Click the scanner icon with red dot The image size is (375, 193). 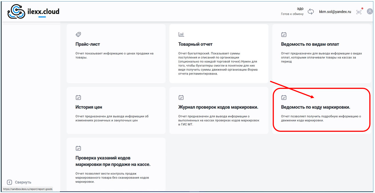(x=359, y=12)
